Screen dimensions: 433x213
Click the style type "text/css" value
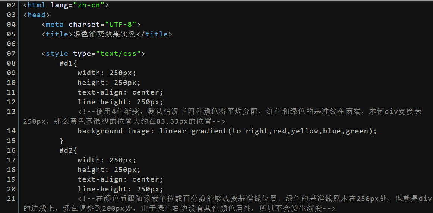tap(118, 54)
